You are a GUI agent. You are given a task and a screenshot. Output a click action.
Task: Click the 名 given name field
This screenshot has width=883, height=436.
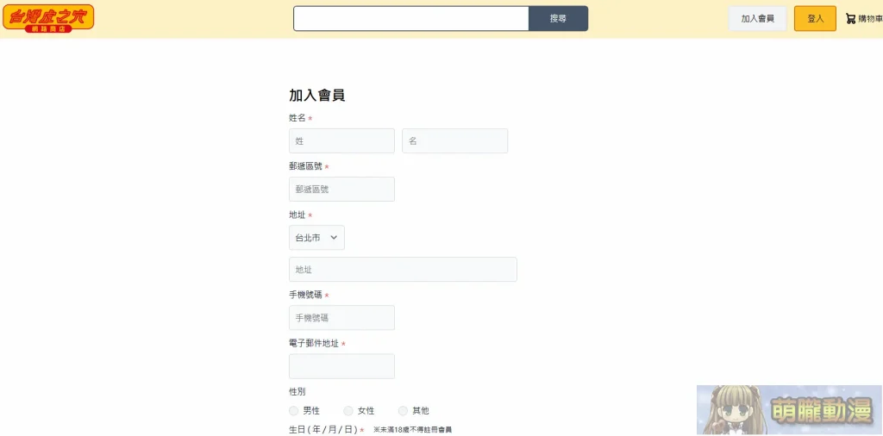coord(454,141)
